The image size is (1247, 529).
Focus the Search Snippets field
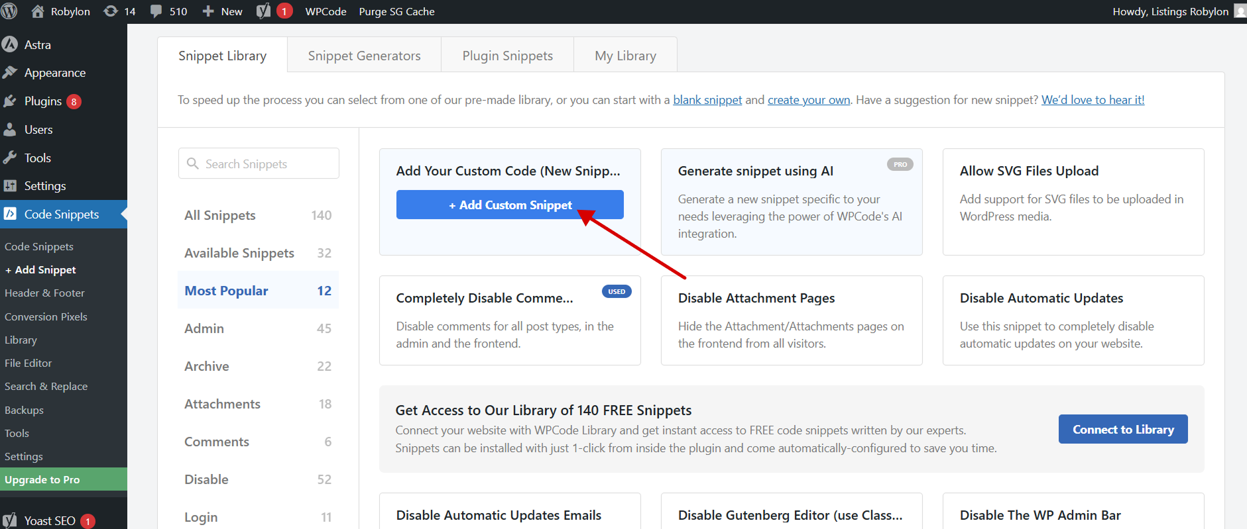(x=259, y=164)
